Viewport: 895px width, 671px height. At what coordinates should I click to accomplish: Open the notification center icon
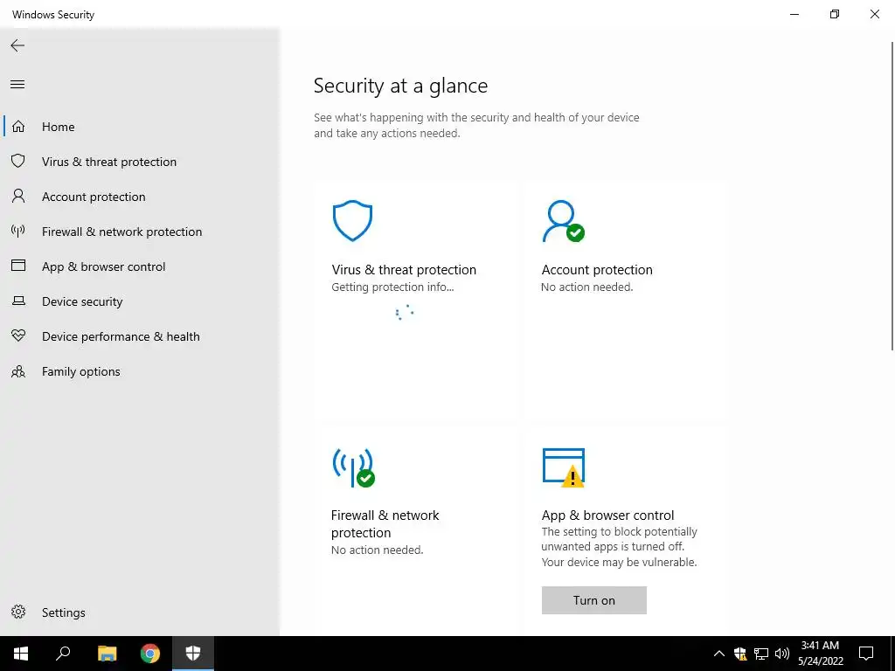click(x=866, y=654)
